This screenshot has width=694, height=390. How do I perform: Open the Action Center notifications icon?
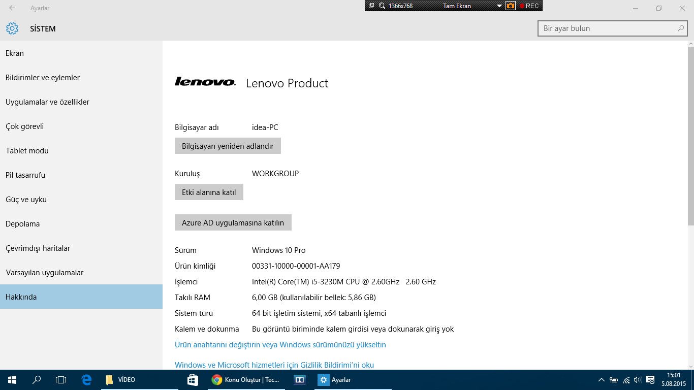point(650,380)
